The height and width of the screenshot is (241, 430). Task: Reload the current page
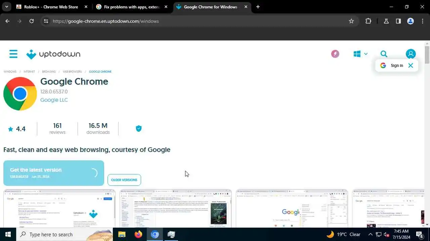32,21
